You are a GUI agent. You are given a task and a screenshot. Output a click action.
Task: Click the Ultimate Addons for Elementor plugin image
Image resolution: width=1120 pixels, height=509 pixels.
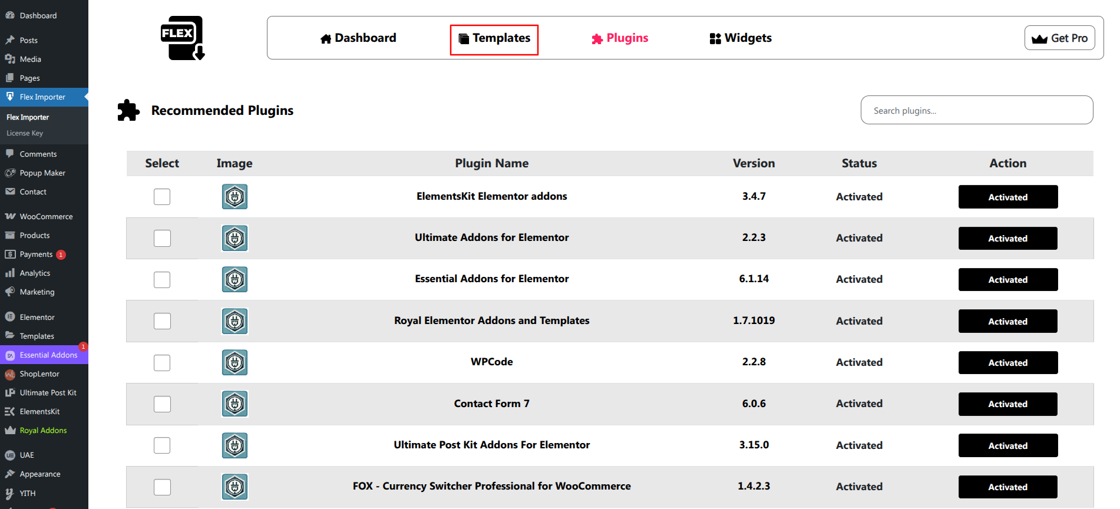234,238
